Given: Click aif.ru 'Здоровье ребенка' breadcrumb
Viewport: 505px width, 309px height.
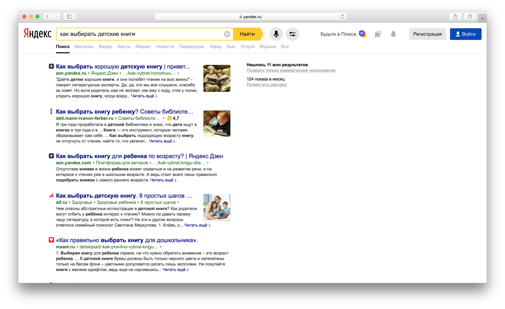Looking at the screenshot, I should pos(116,202).
